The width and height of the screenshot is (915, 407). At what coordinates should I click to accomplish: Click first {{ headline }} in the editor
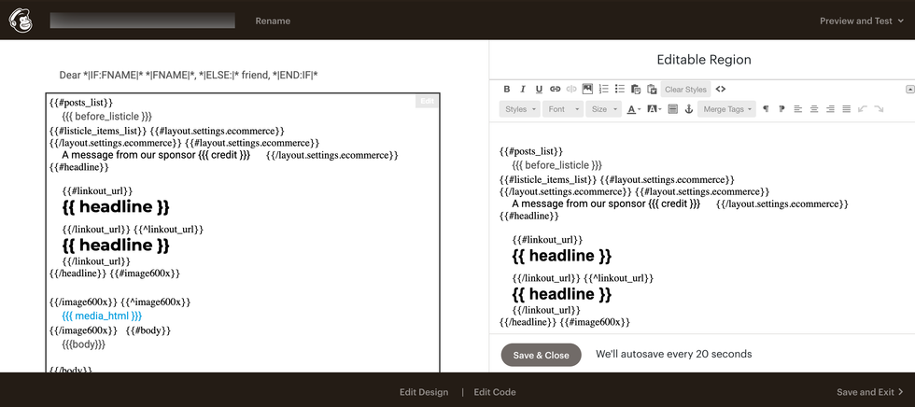(562, 256)
